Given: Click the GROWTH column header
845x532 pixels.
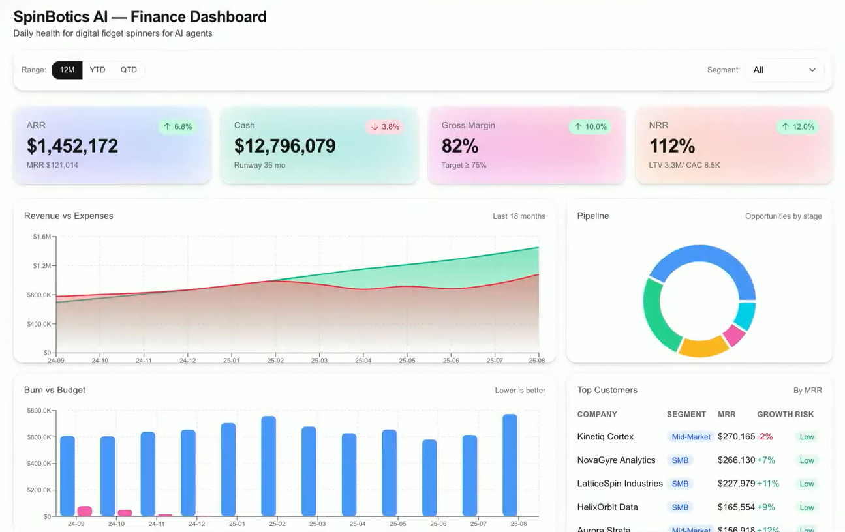Looking at the screenshot, I should coord(775,414).
